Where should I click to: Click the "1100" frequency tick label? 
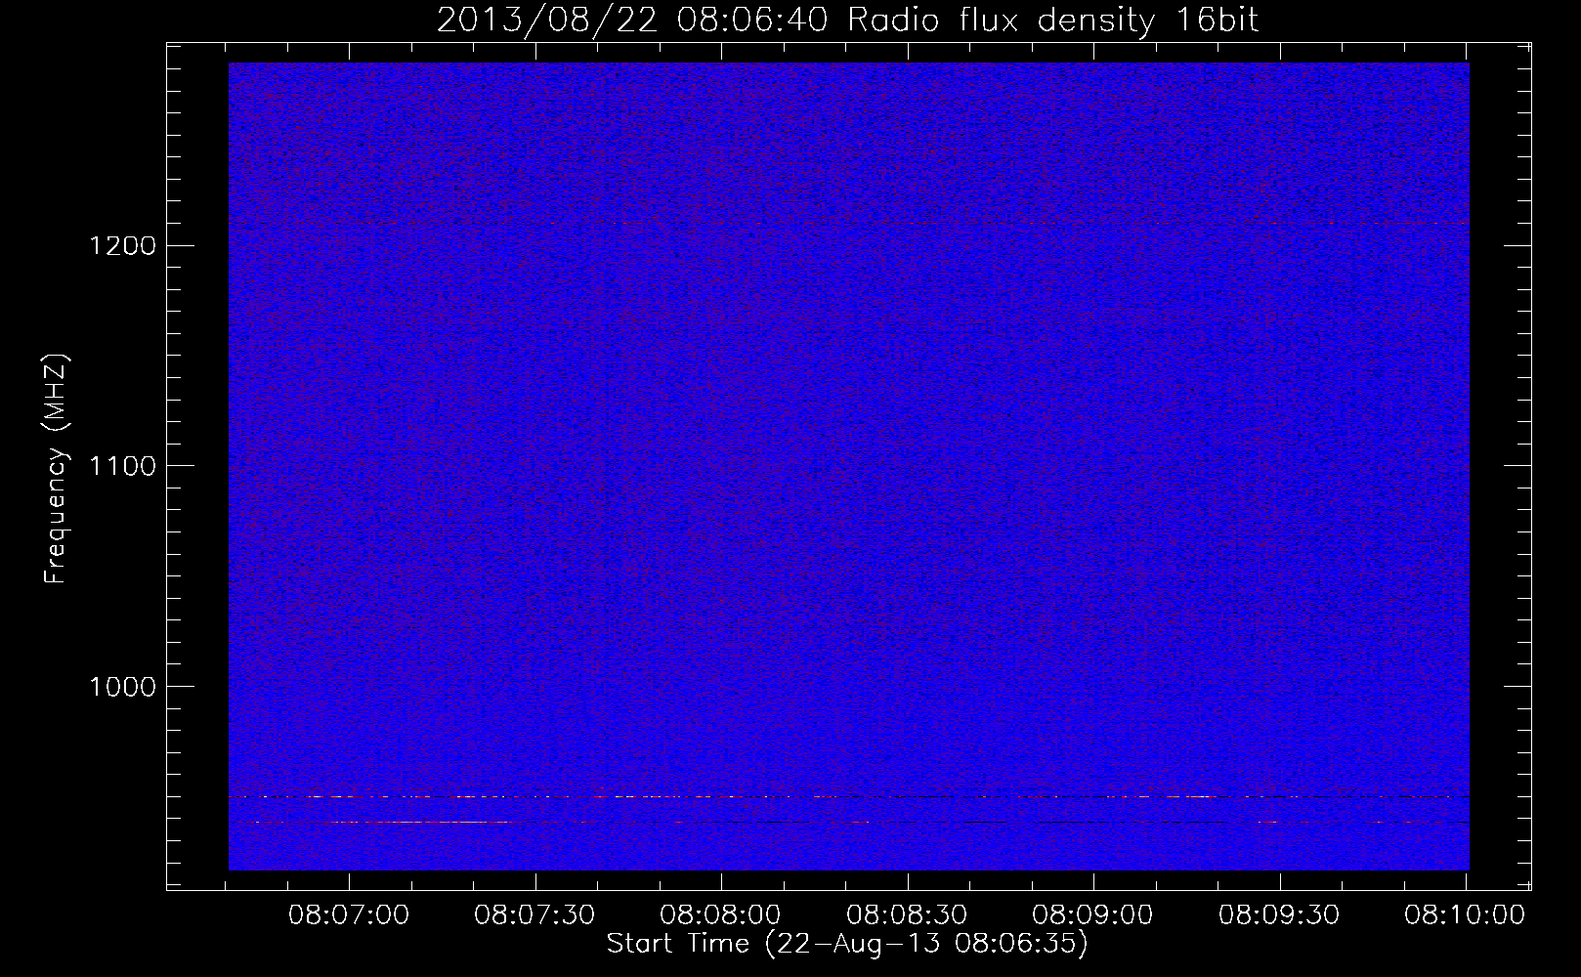pyautogui.click(x=122, y=466)
